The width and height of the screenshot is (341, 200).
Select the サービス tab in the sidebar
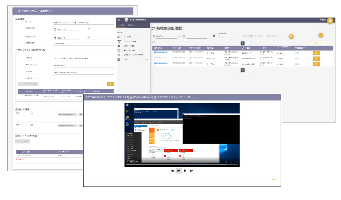coord(121,25)
